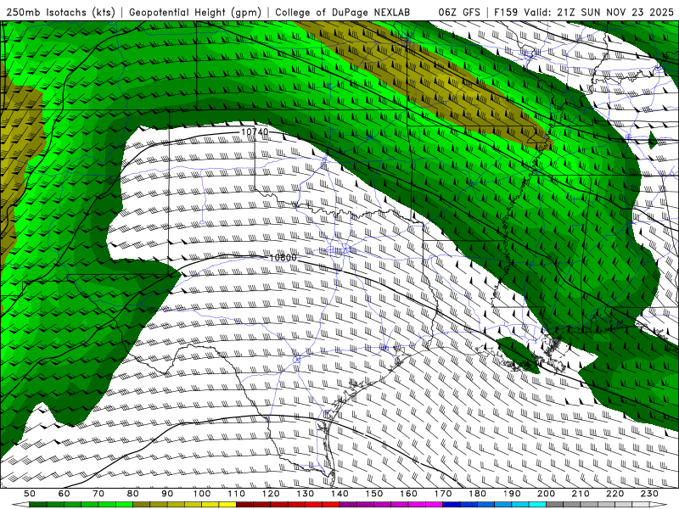Click the 50 kt legend label
679x509 pixels.
30,494
